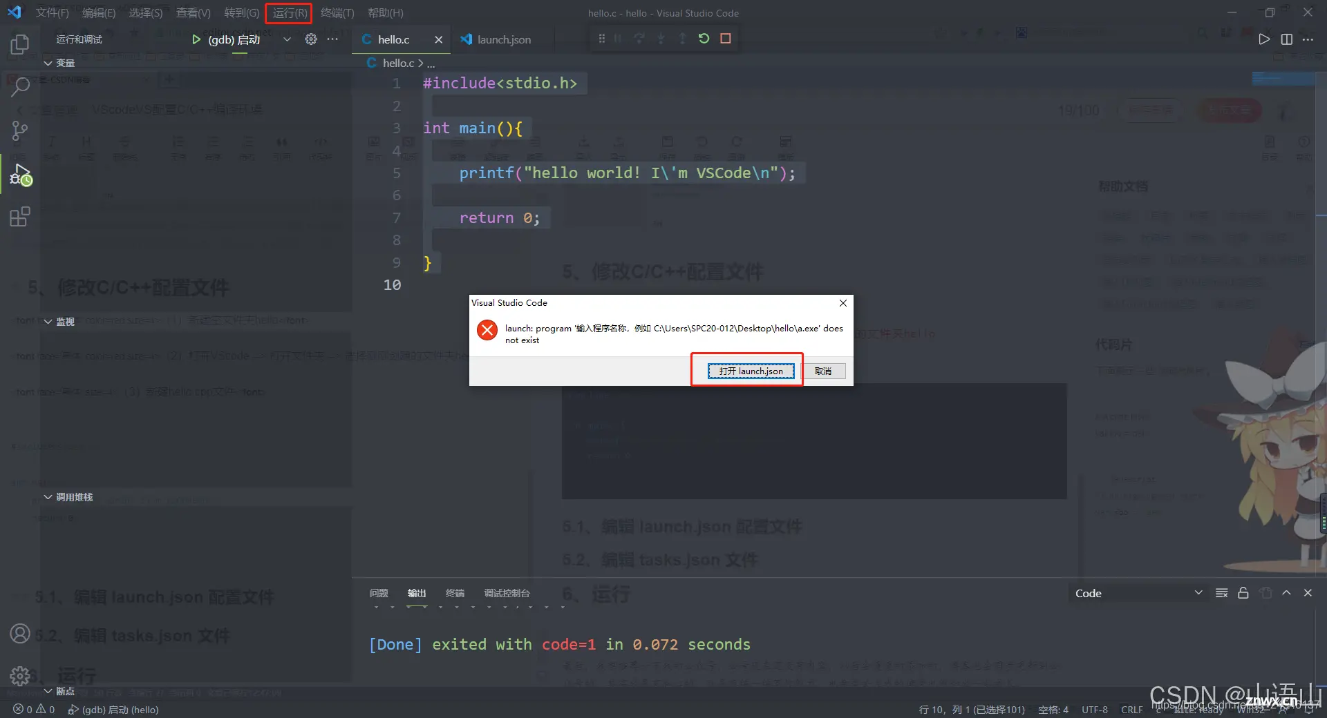
Task: Open the 帮助(H) menu
Action: (386, 13)
